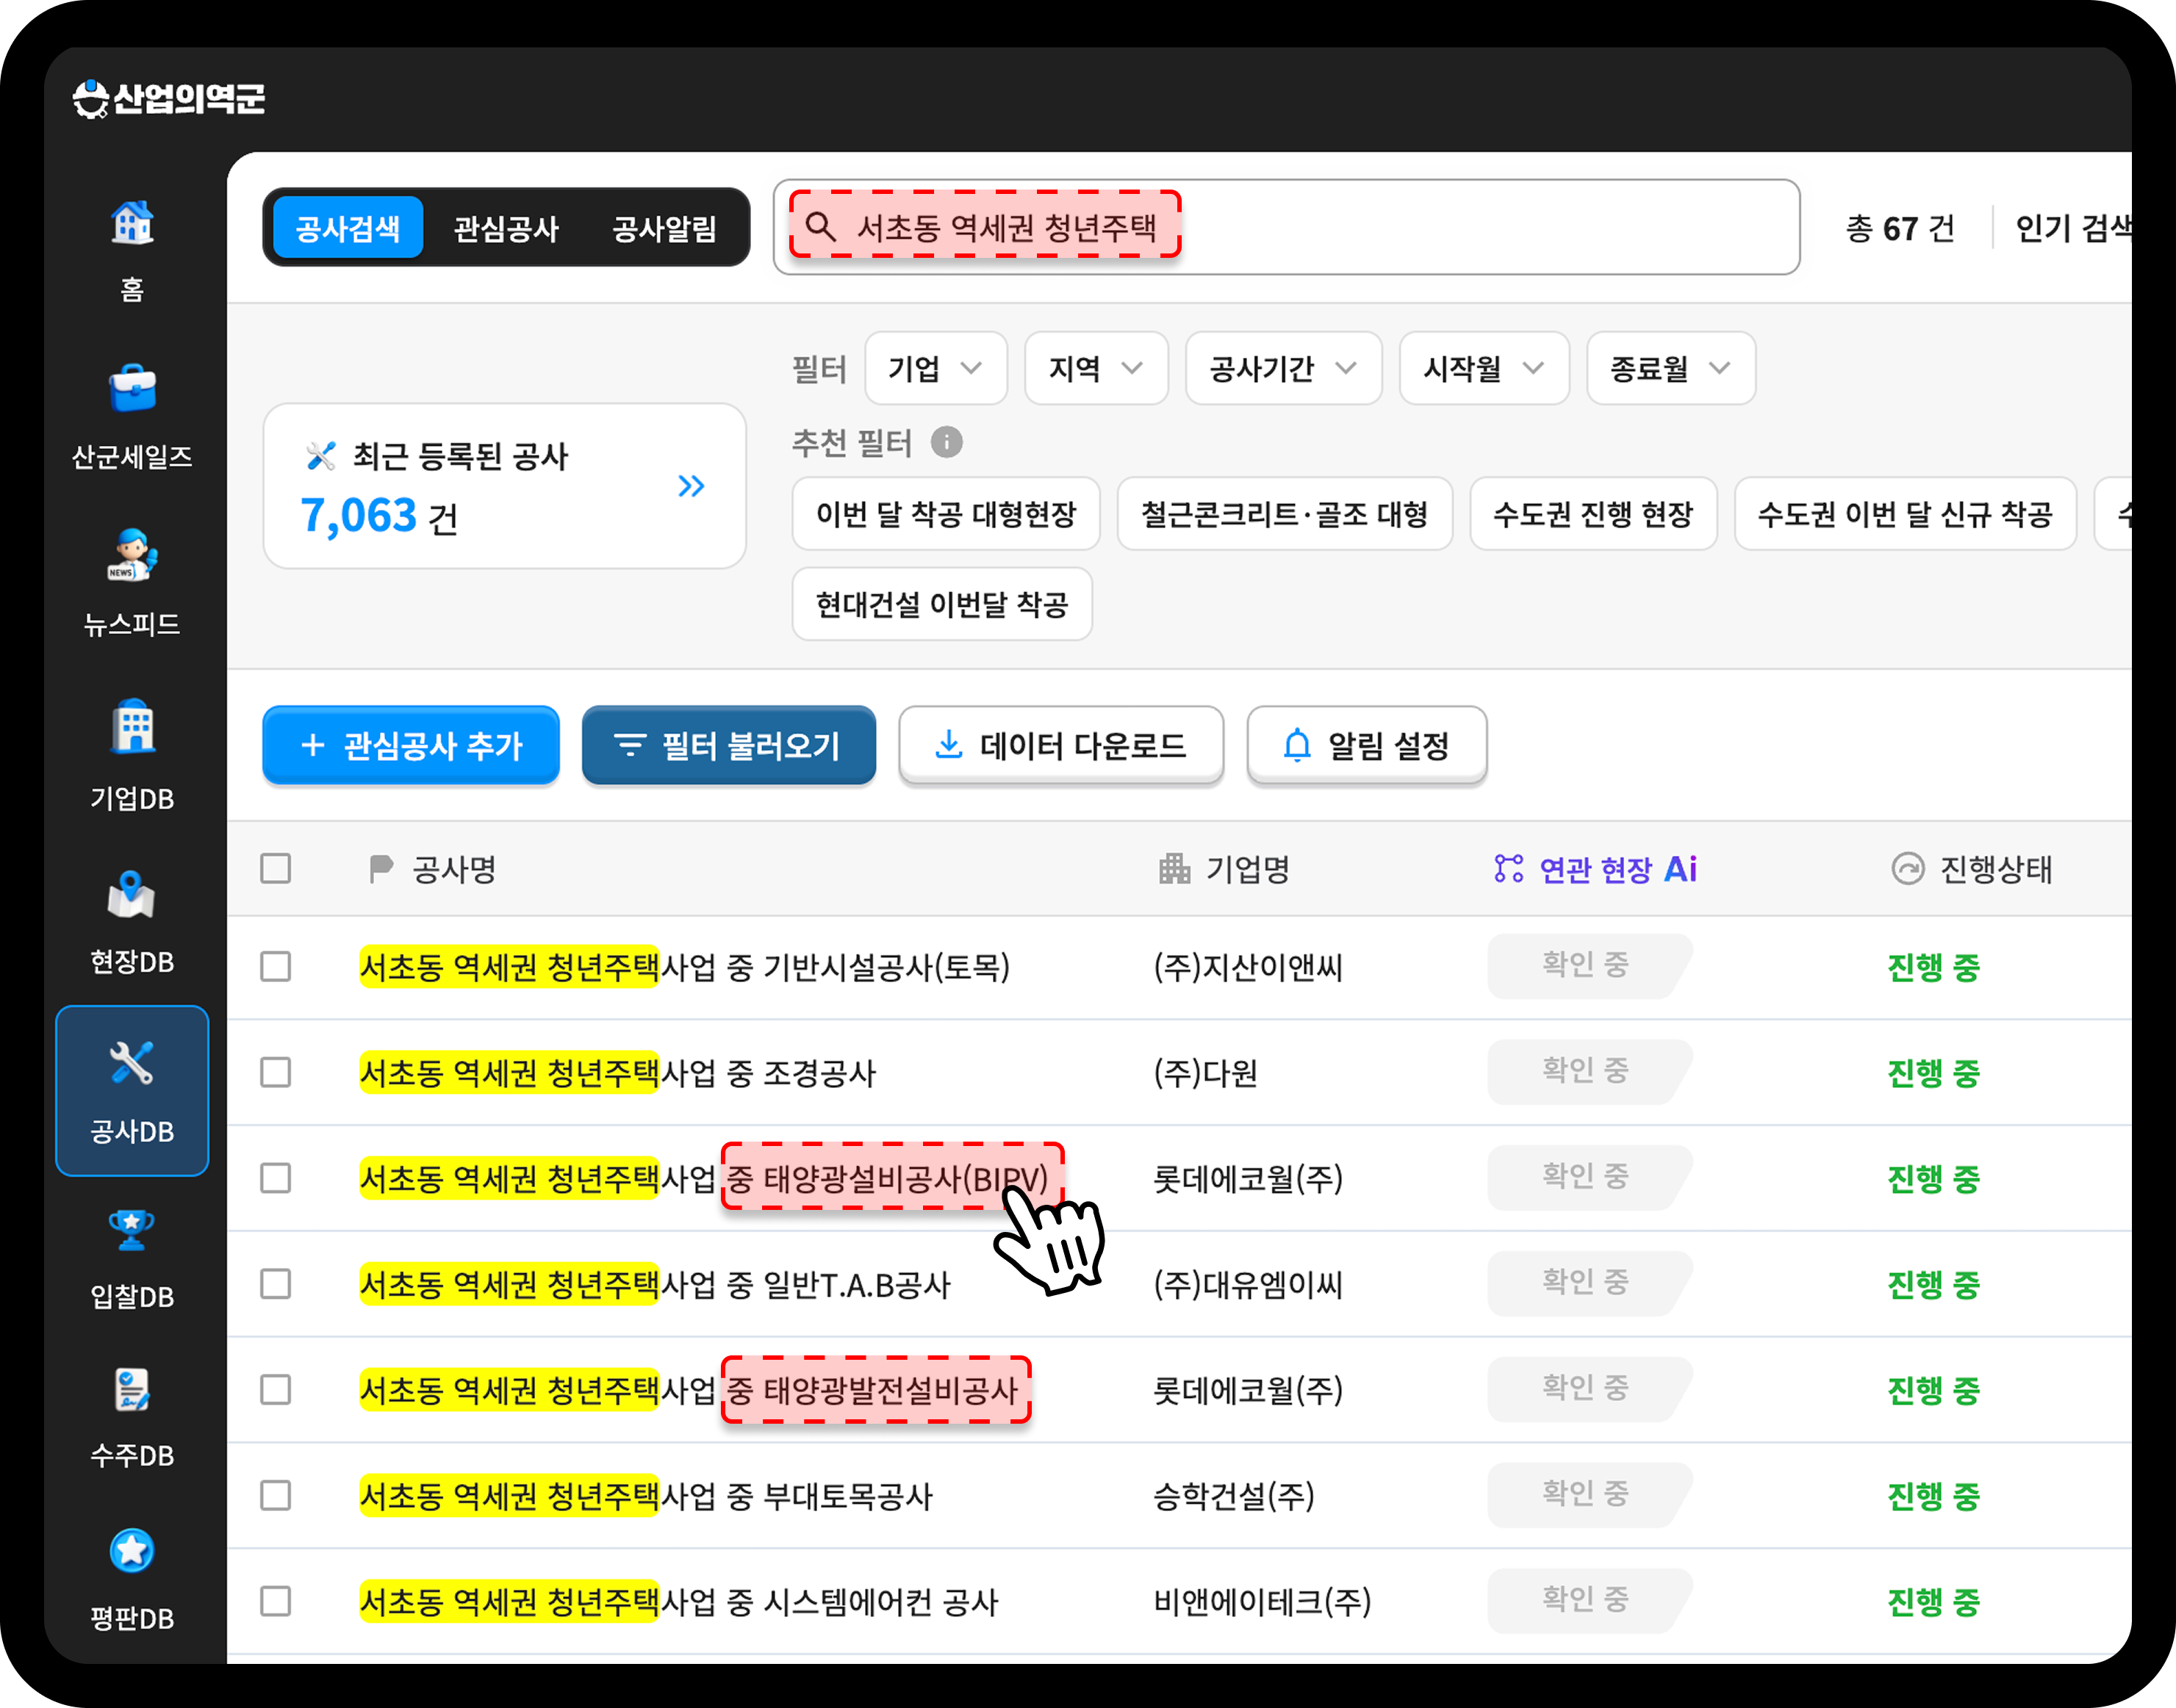Image resolution: width=2176 pixels, height=1708 pixels.
Task: Open the 현장DB map pin icon
Action: click(132, 895)
